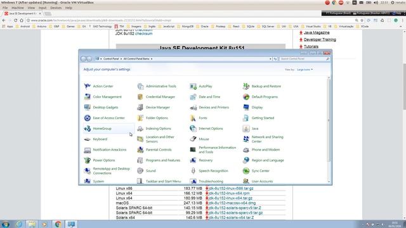Click the JDK 8u152 checksum link
The width and height of the screenshot is (406, 228).
click(x=144, y=34)
